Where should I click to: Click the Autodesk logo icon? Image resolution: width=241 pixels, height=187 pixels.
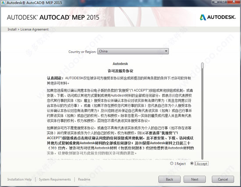point(203,17)
